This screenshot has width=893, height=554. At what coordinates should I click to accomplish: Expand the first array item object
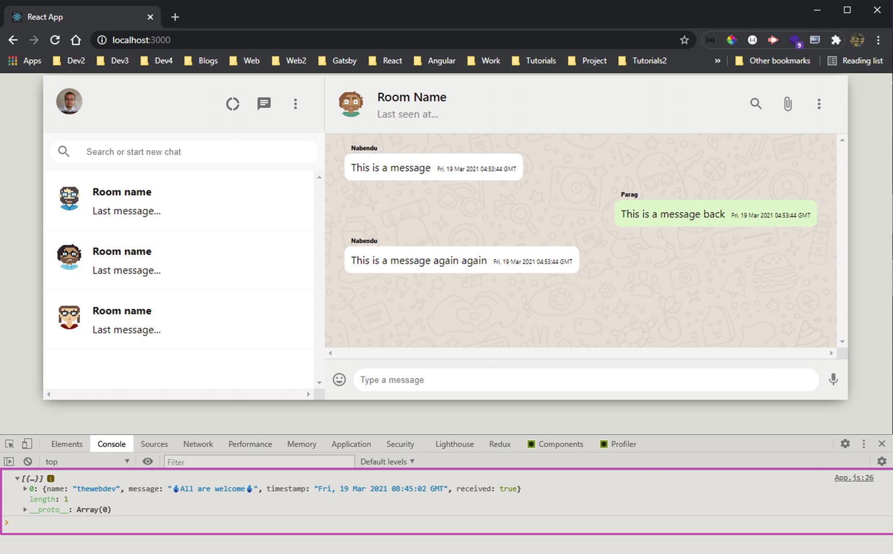[x=25, y=489]
